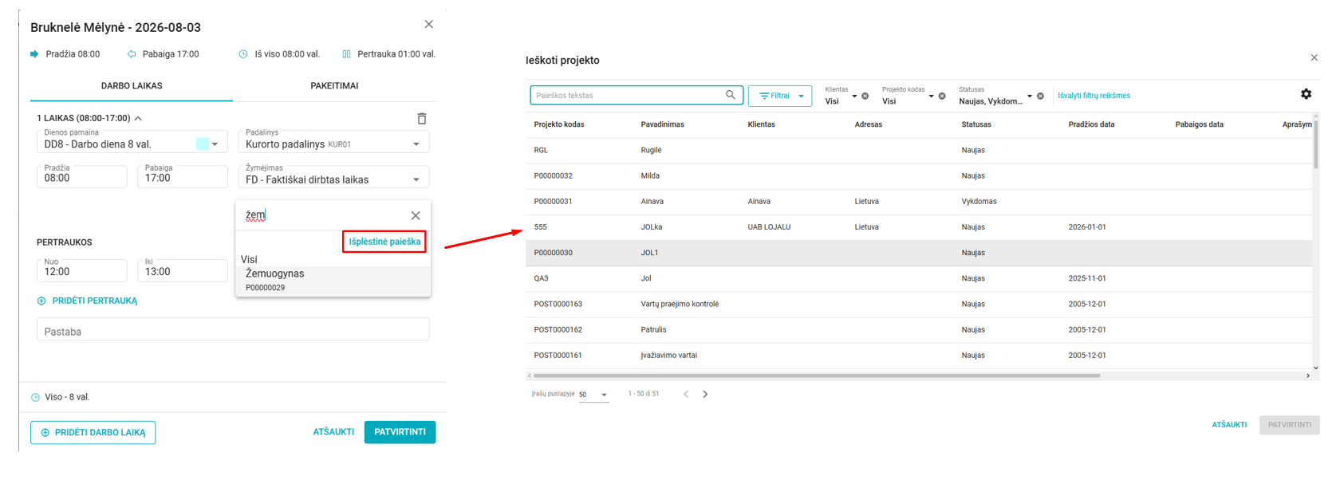
Task: Go to previous page of projects
Action: [x=686, y=394]
